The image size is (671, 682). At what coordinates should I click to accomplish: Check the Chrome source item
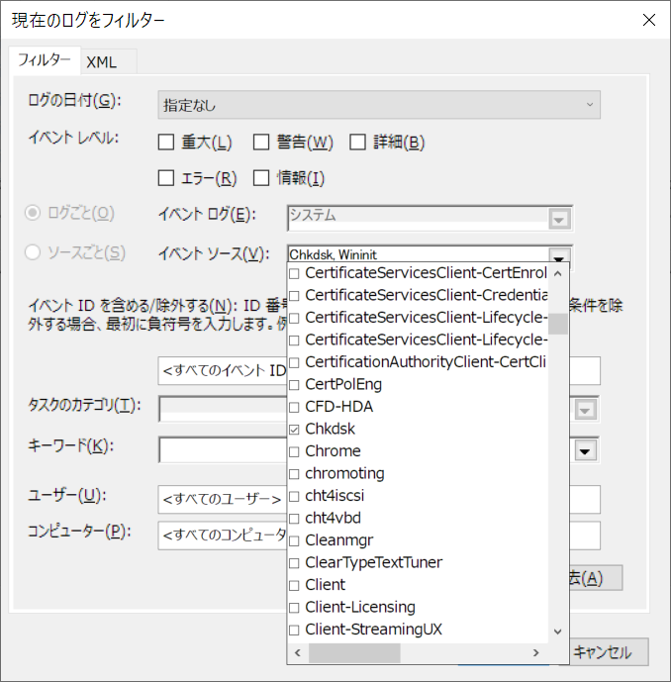coord(294,451)
